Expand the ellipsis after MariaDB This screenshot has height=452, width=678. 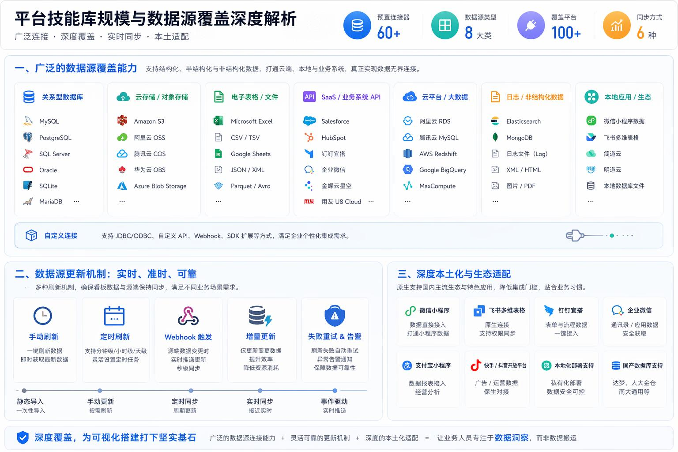[x=76, y=201]
